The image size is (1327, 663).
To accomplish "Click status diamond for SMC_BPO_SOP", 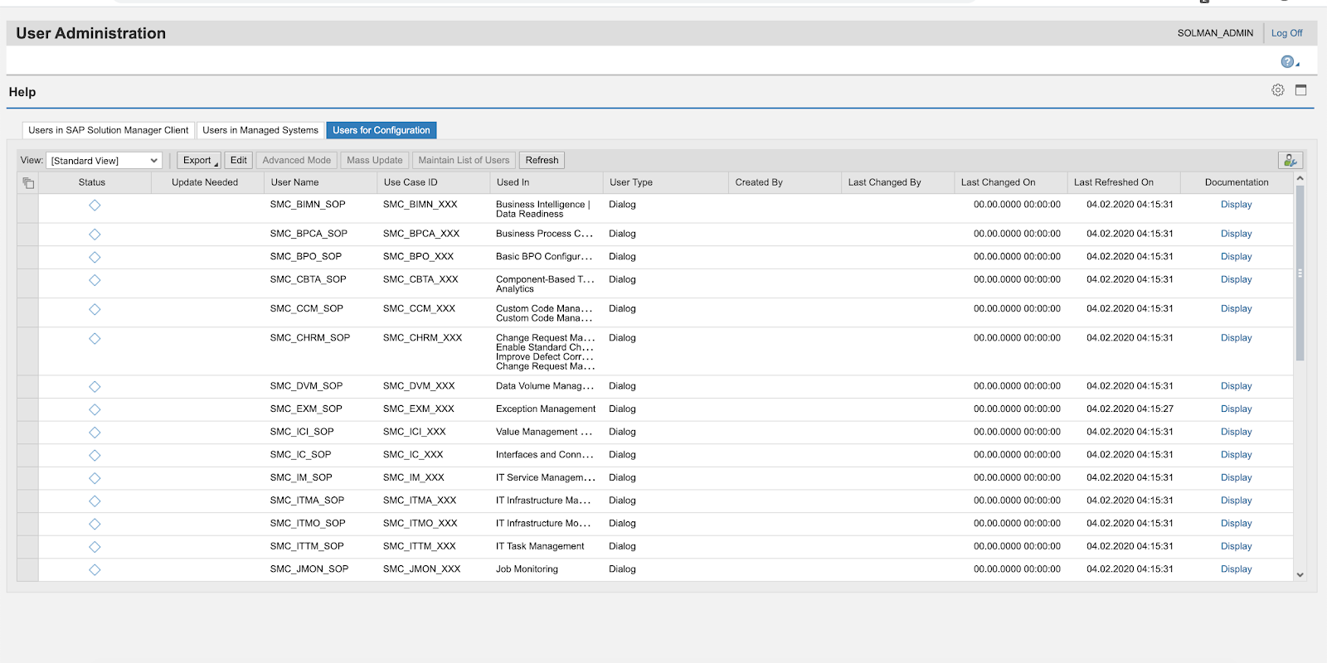I will [x=95, y=257].
